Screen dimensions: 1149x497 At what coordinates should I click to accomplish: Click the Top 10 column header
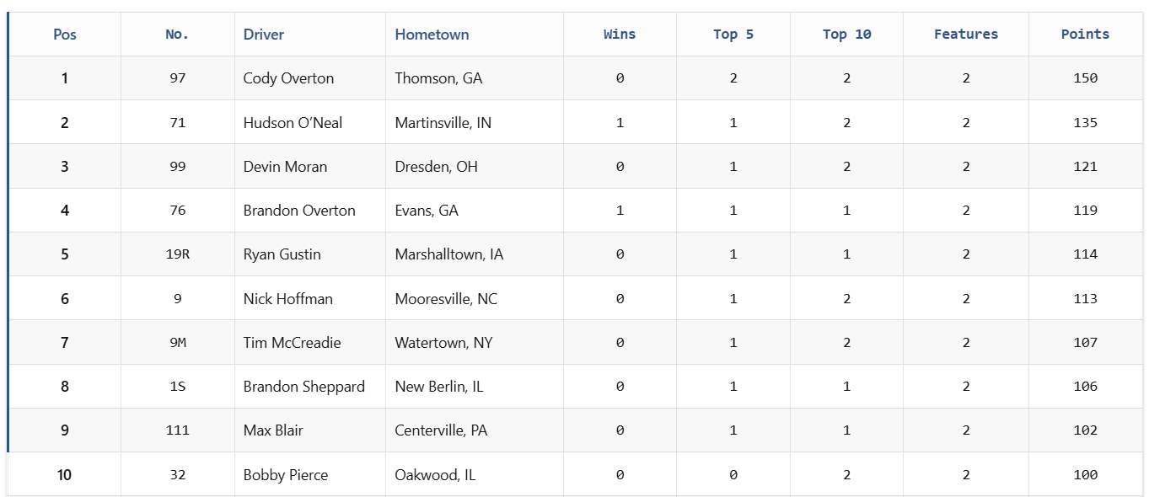coord(846,35)
